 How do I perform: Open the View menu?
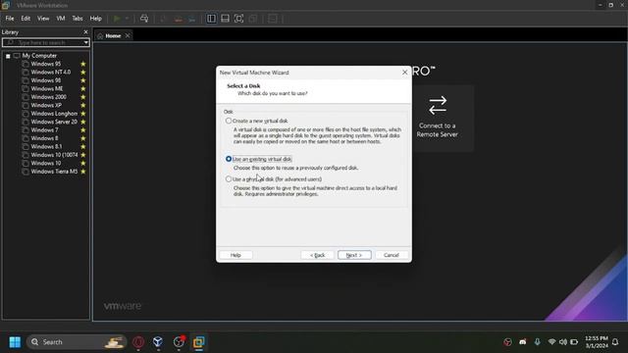43,19
